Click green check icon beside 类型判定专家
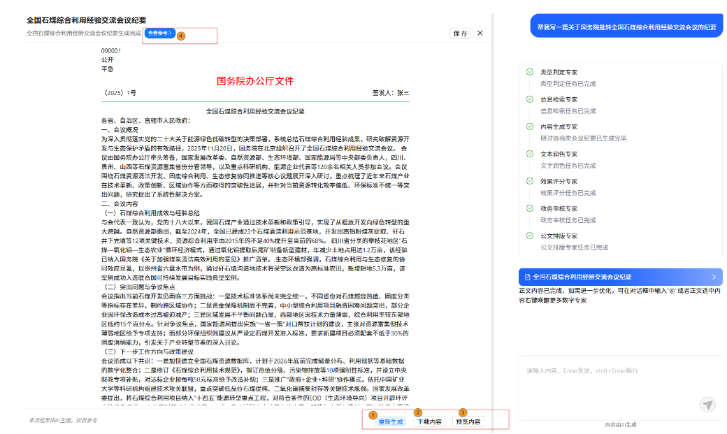Image resolution: width=727 pixels, height=434 pixels. [530, 72]
